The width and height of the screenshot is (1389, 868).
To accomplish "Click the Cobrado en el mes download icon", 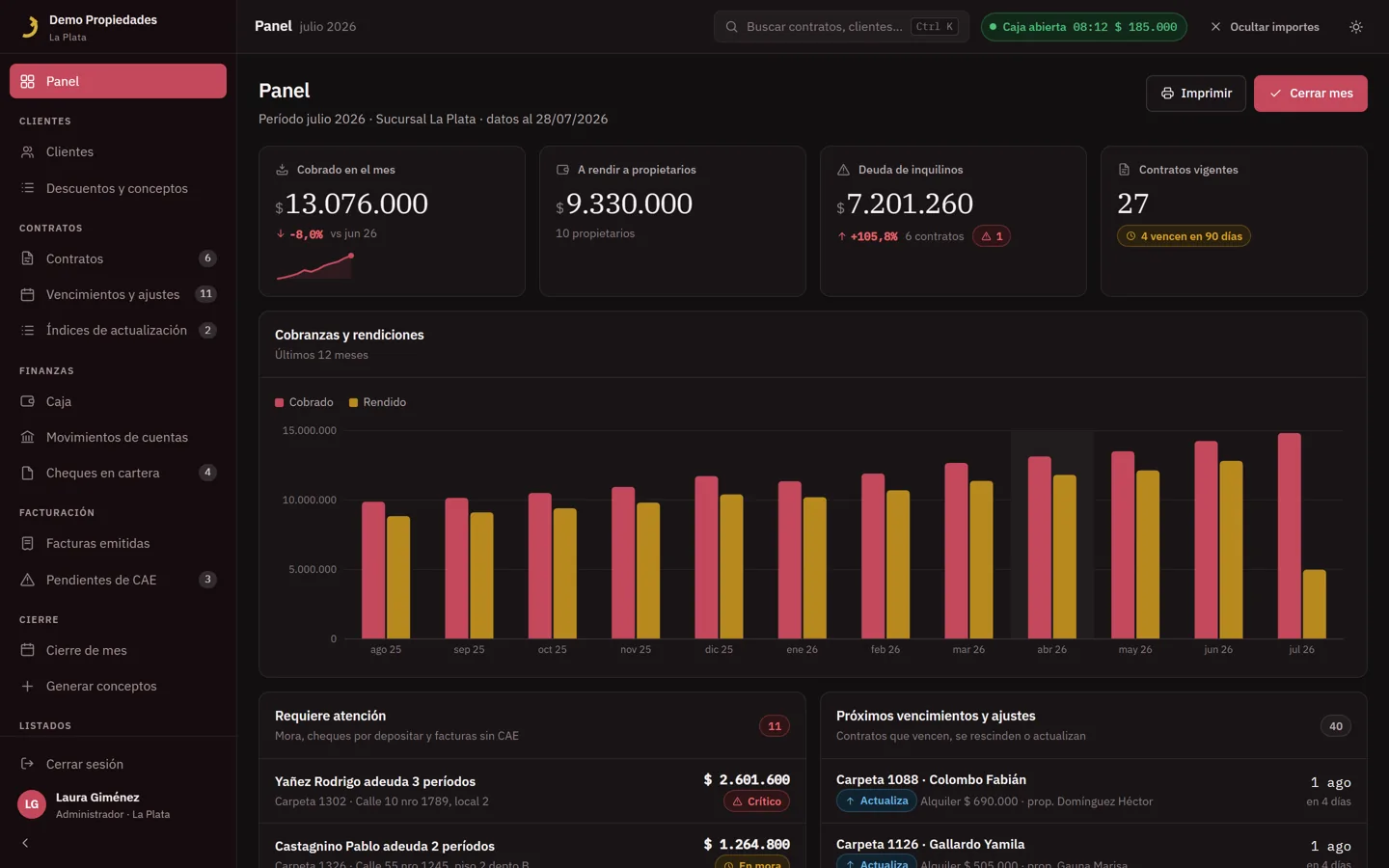I will click(282, 170).
